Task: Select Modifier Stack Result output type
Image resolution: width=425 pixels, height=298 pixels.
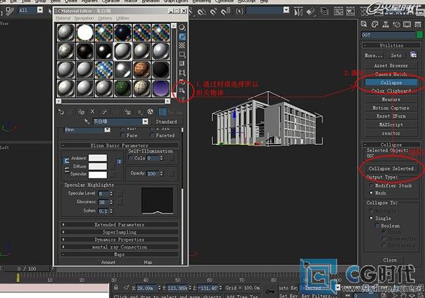Action: (371, 186)
